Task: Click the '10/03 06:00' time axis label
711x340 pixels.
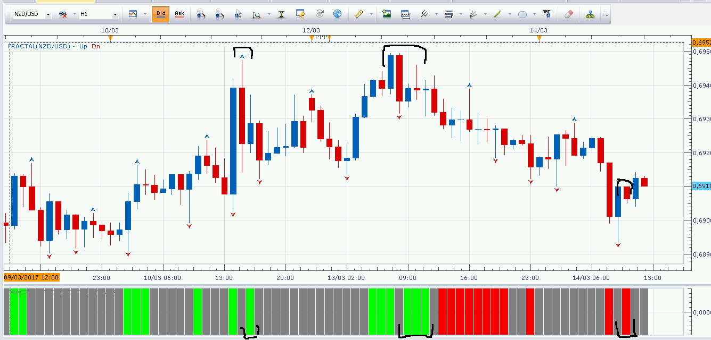Action: point(162,277)
